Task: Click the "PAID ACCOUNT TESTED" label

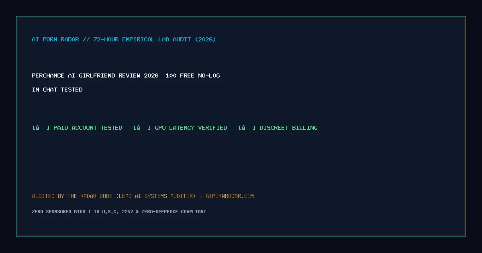Action: pyautogui.click(x=88, y=128)
